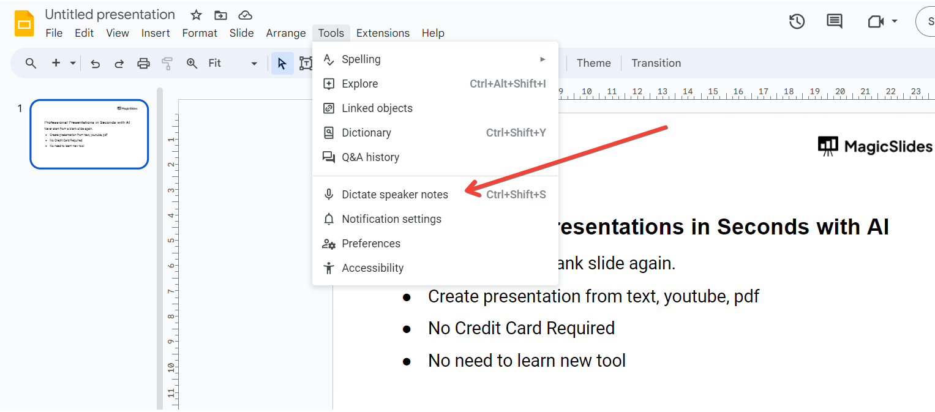
Task: Open the Extensions menu
Action: pos(383,33)
